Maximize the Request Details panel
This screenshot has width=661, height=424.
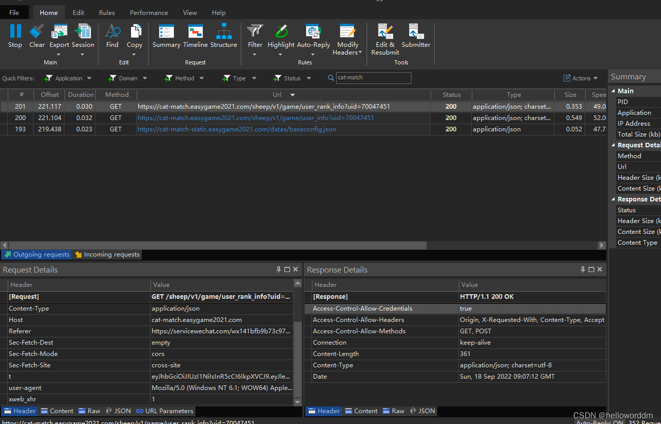287,269
